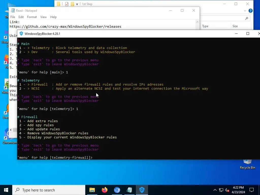Click the WindowsSpyBlocker shield title icon
260x195 pixels.
click(21, 34)
